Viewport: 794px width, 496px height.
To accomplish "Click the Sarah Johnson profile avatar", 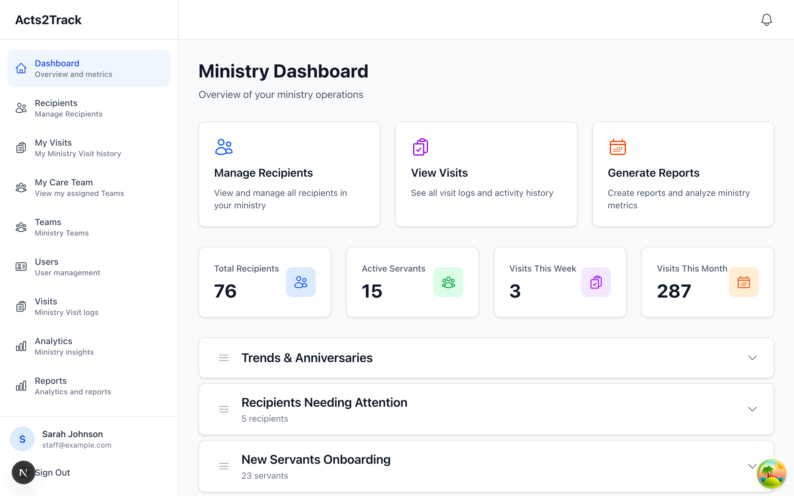I will click(22, 439).
